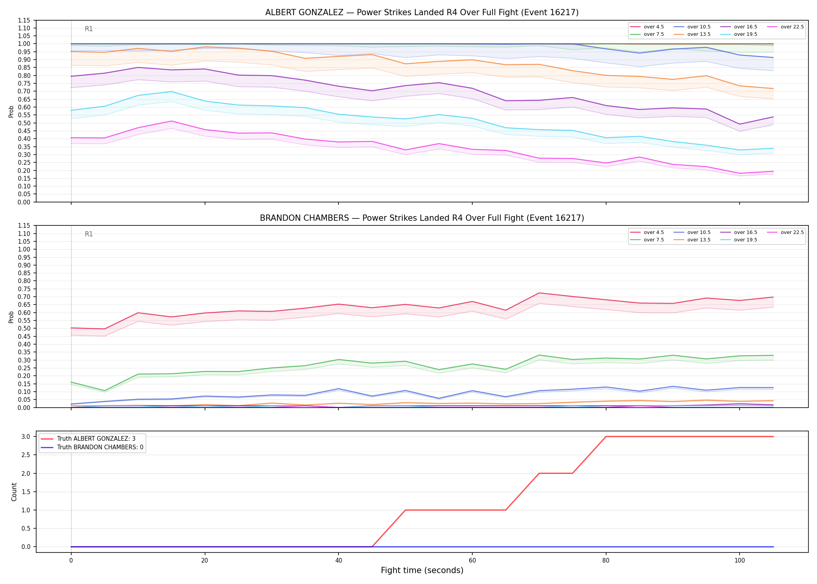Select 'over 19.5' legend entry in Gonzalez chart

click(x=738, y=34)
